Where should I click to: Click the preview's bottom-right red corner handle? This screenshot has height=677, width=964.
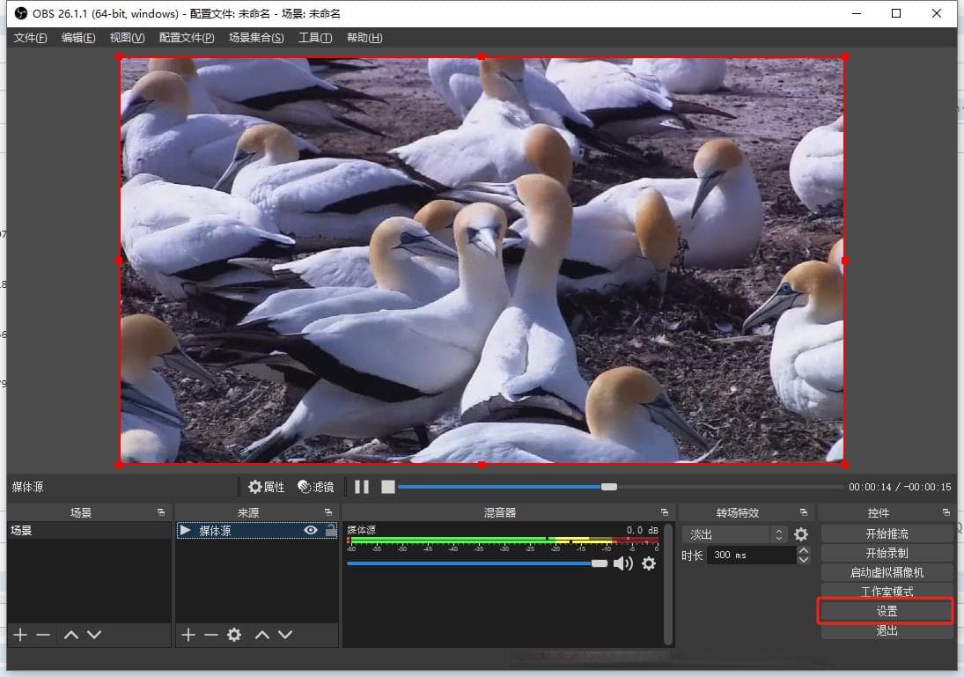(x=845, y=464)
